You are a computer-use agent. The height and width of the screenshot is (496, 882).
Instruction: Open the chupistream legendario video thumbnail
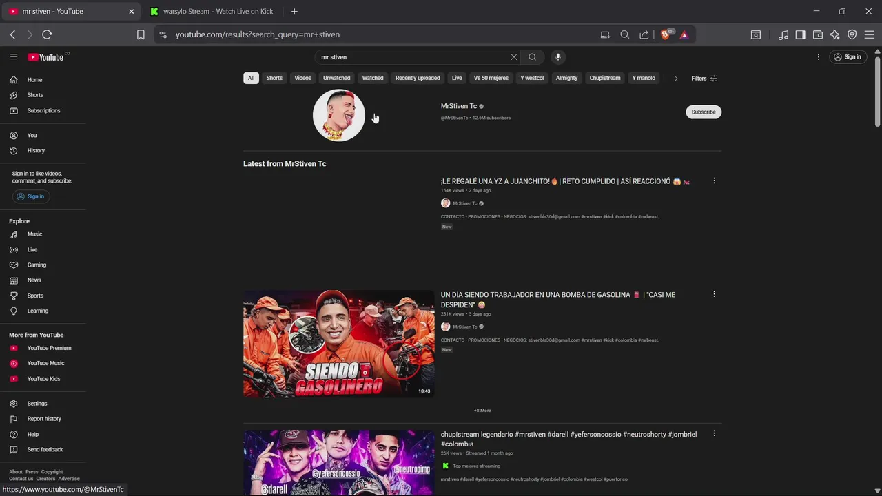338,462
